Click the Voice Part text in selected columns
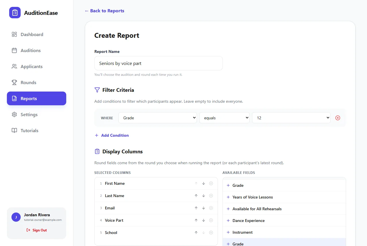This screenshot has width=367, height=246. [114, 220]
